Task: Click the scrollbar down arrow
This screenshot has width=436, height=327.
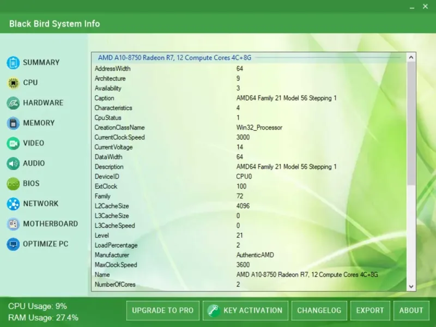Action: point(411,287)
